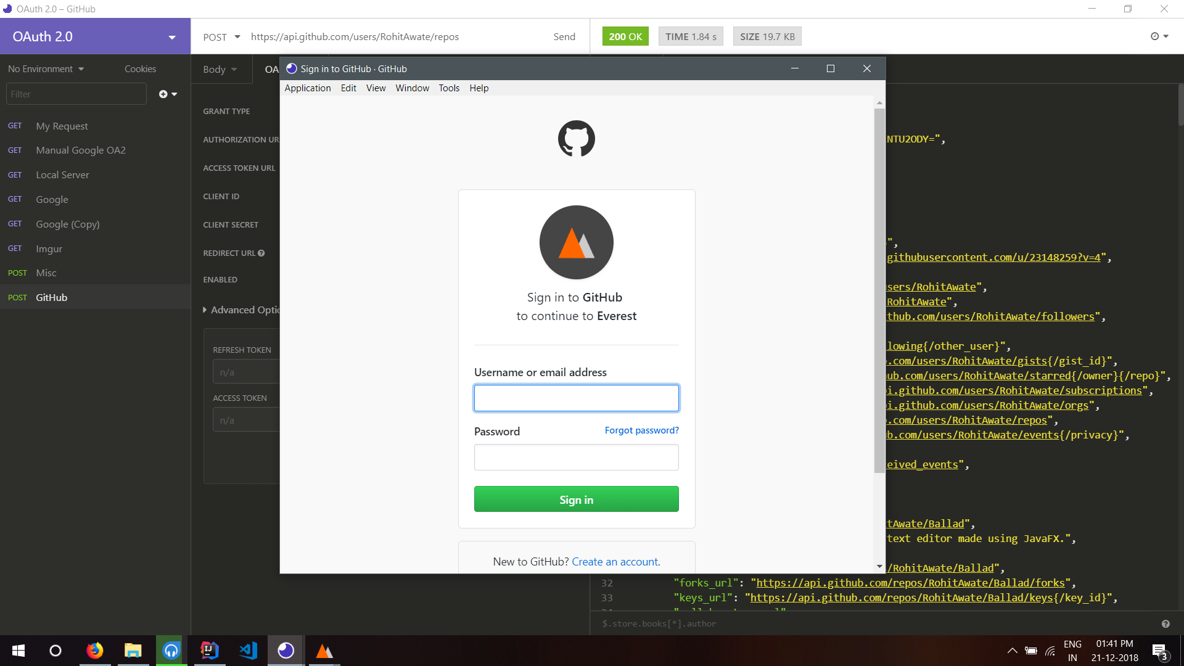Click the sign-in window vertical scrollbar
Image resolution: width=1184 pixels, height=666 pixels.
click(879, 290)
